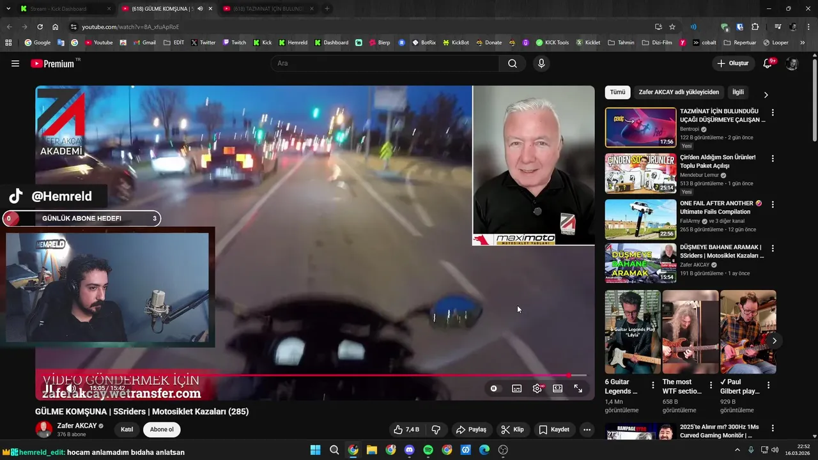
Task: Open TAZMİNAT İÇİN BULUNDUĞU video thumbnail
Action: (x=640, y=127)
